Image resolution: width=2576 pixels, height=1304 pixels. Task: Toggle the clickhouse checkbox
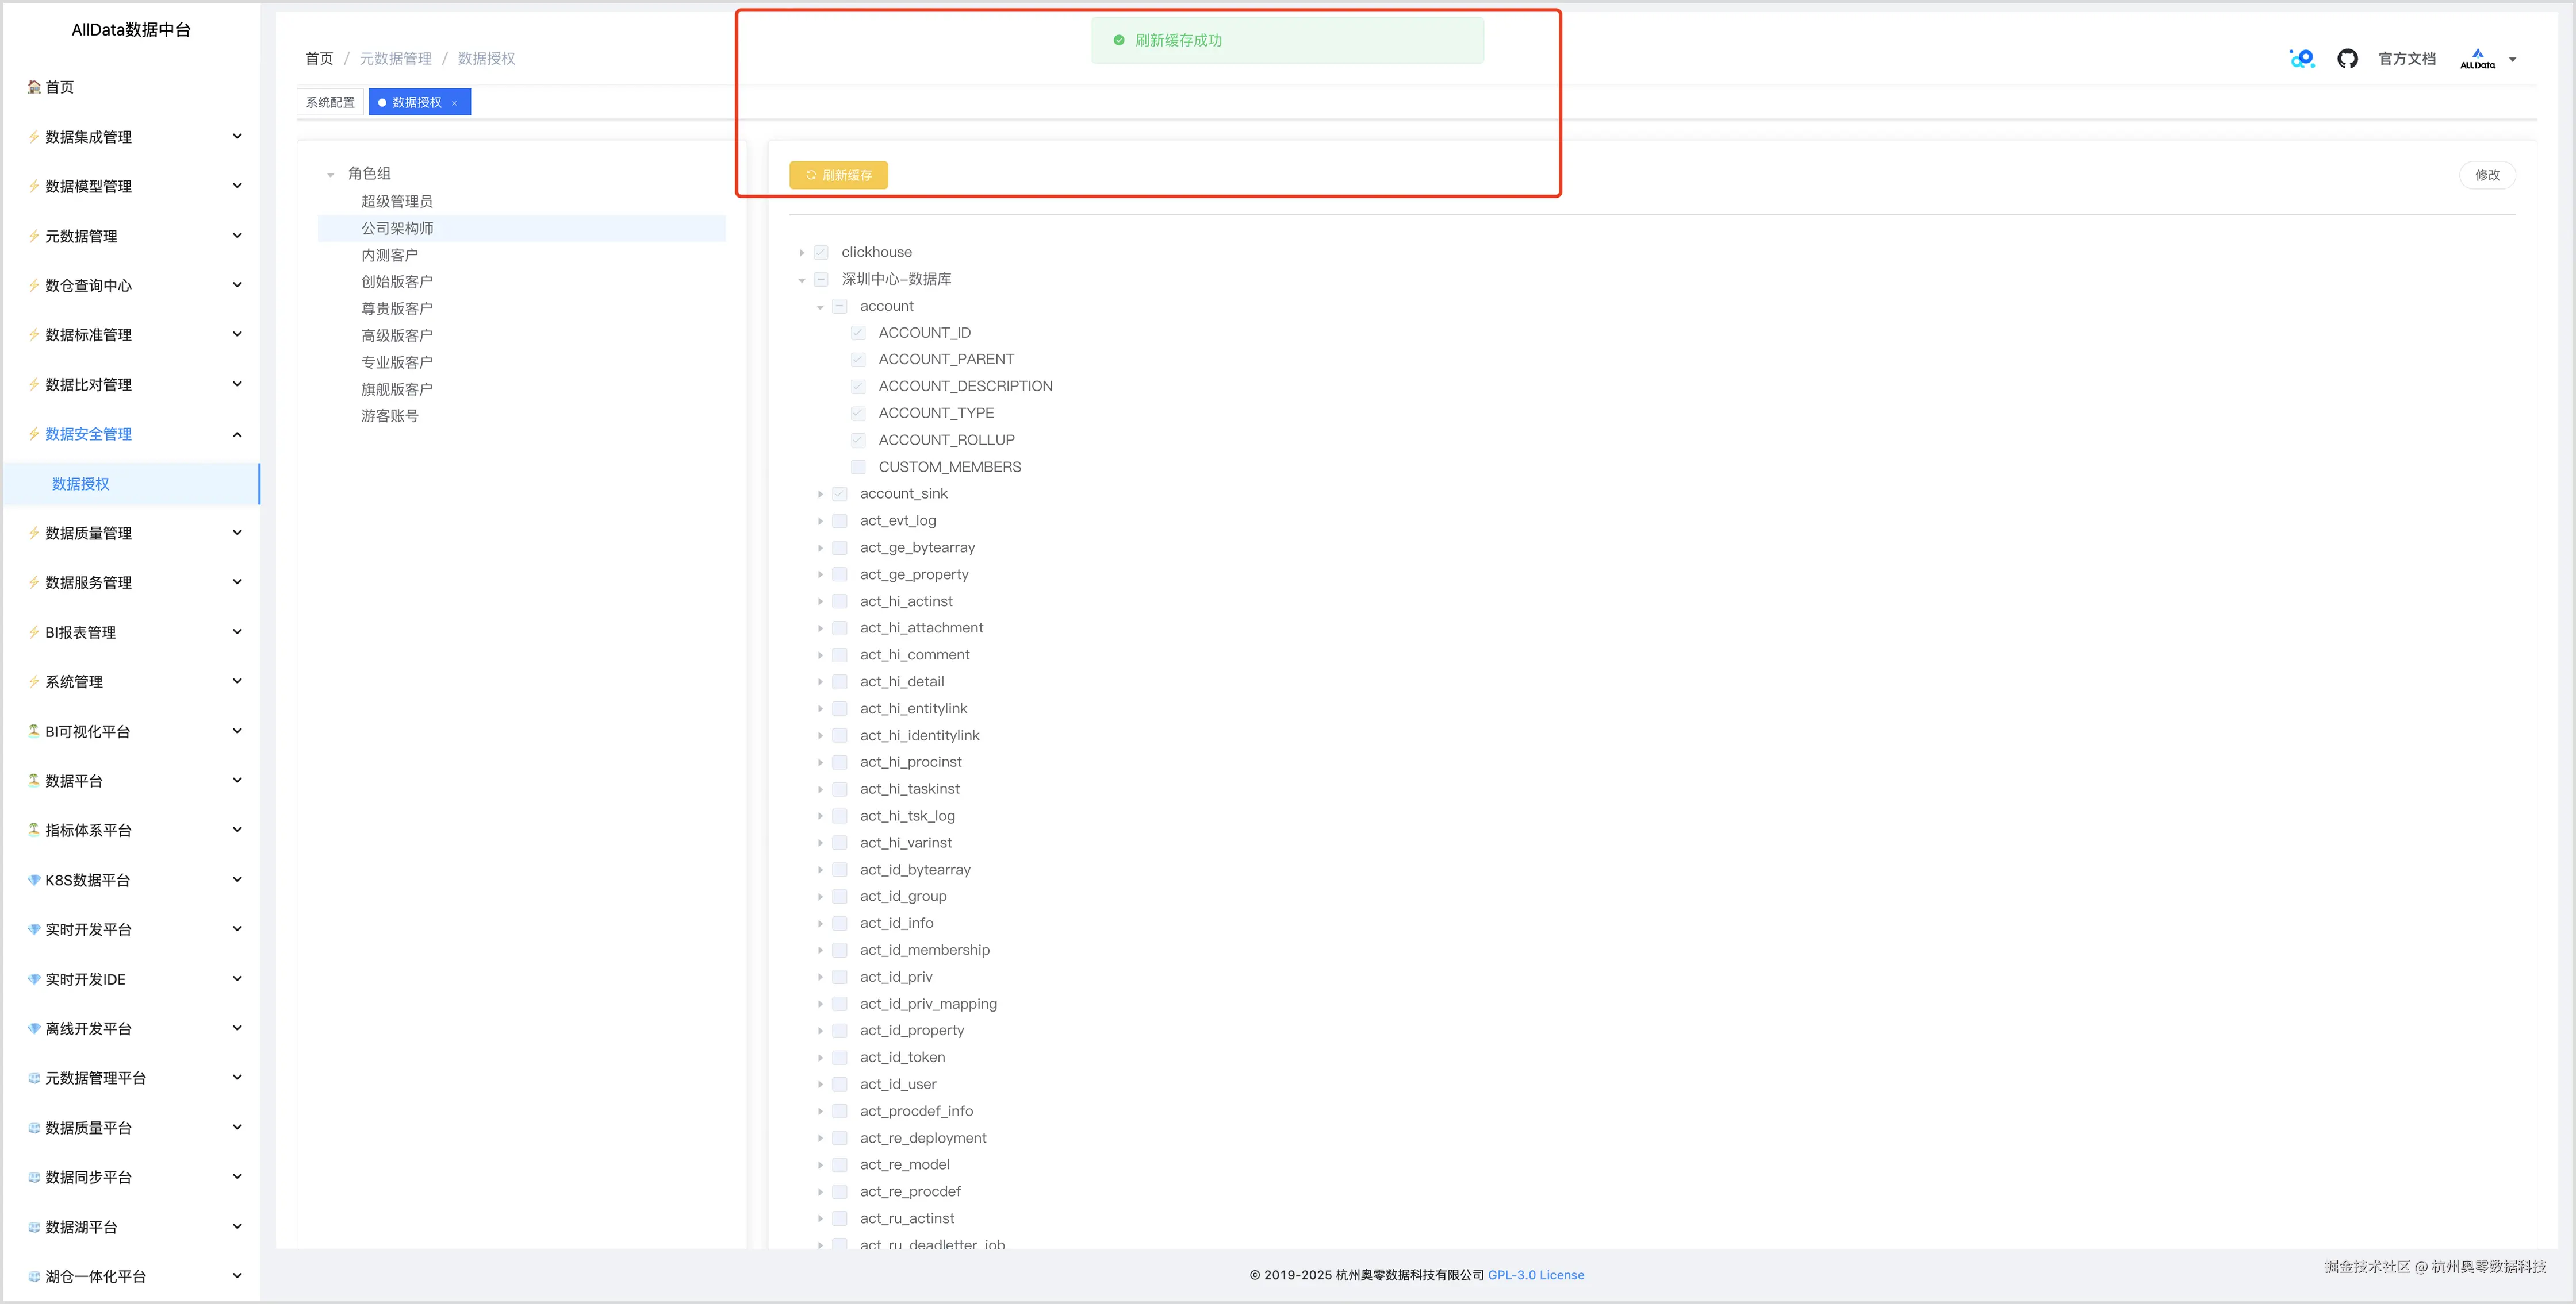[821, 252]
